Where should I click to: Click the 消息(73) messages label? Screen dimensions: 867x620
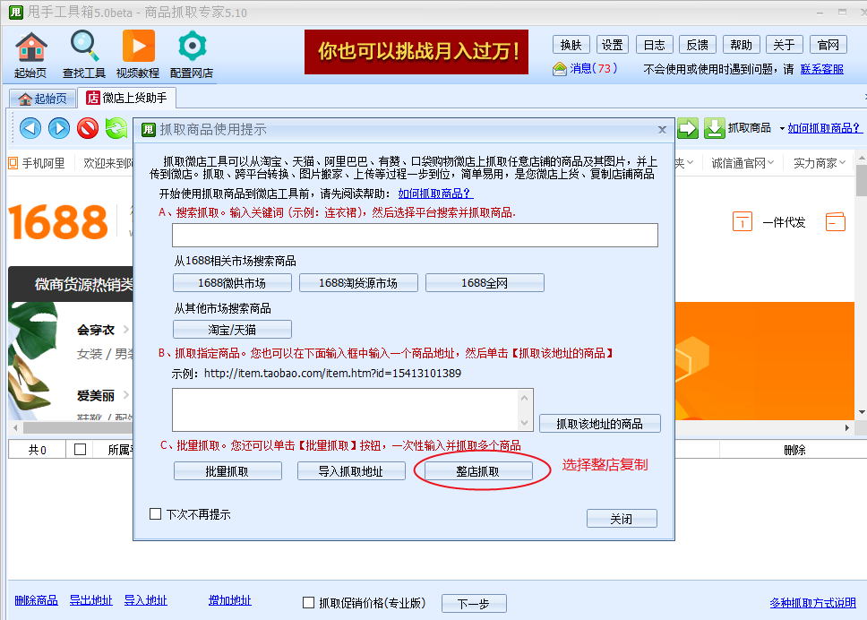click(593, 69)
